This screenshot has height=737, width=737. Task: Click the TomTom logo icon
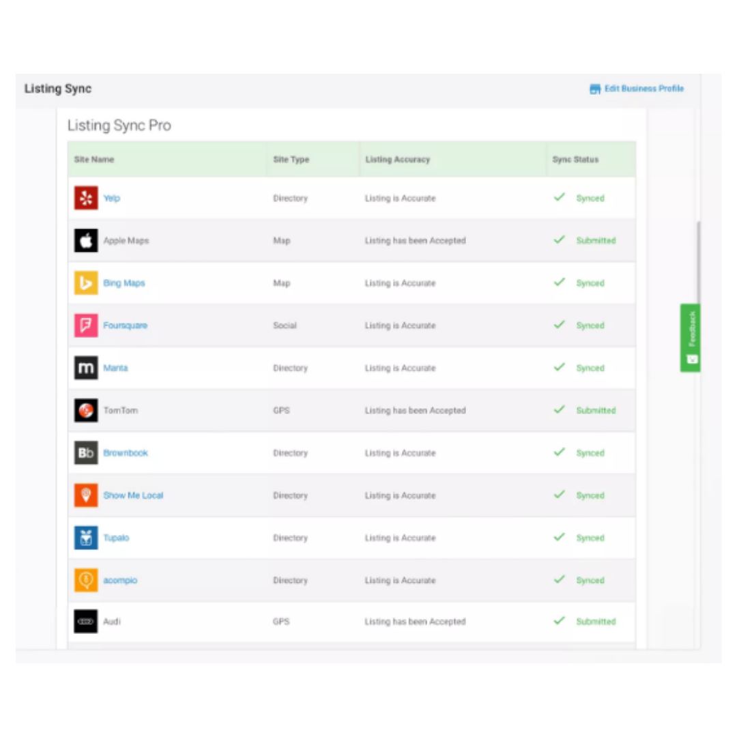tap(86, 410)
